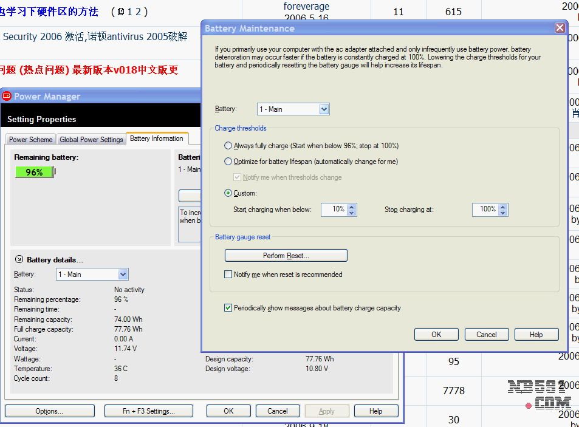Click the Start charging when below field
579x427 pixels.
pos(334,210)
